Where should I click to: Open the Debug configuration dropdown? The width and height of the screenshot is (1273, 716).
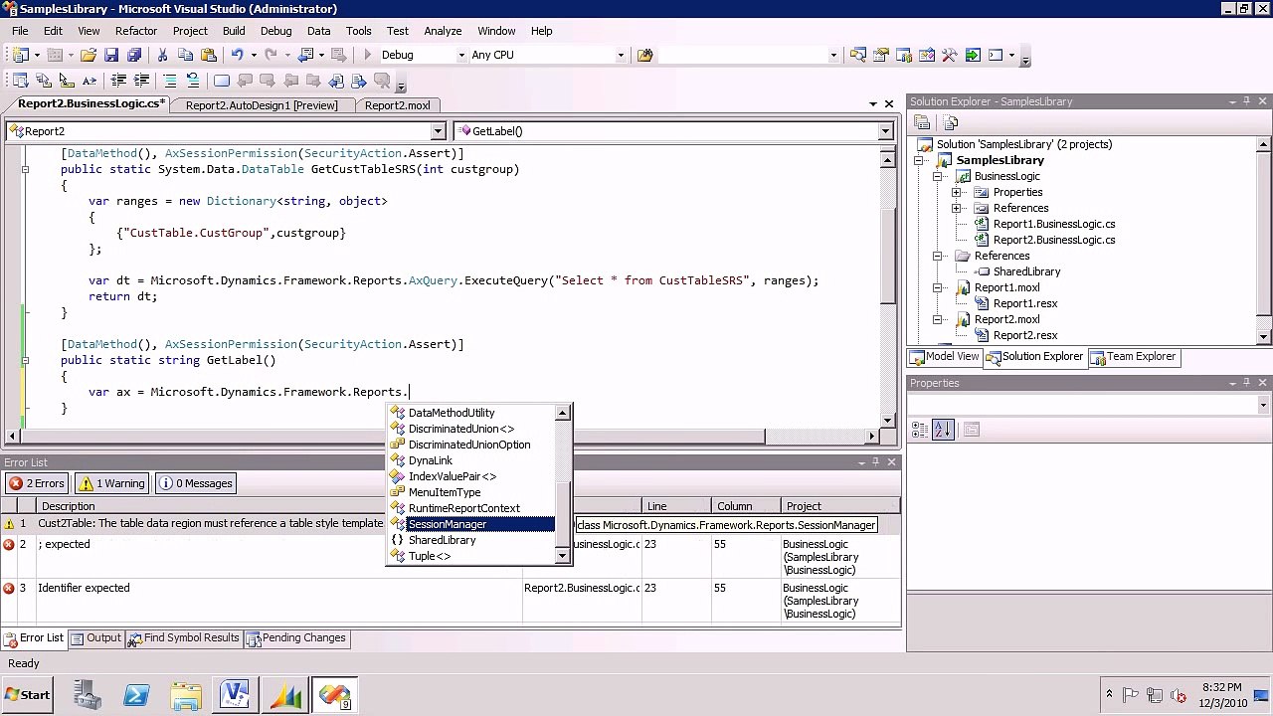(x=460, y=56)
